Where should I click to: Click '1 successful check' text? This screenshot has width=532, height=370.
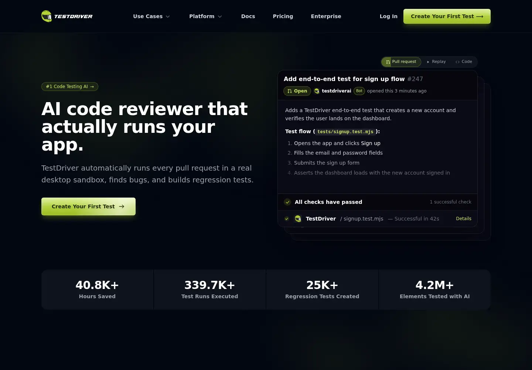450,202
